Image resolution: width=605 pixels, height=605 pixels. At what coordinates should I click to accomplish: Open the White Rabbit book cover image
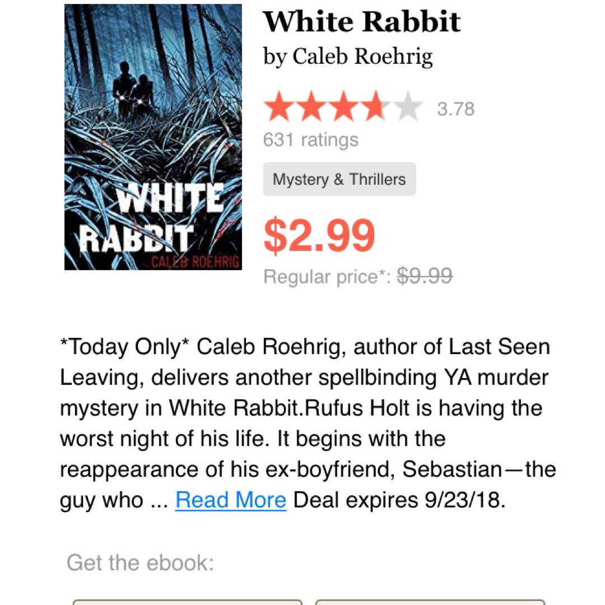(x=153, y=137)
